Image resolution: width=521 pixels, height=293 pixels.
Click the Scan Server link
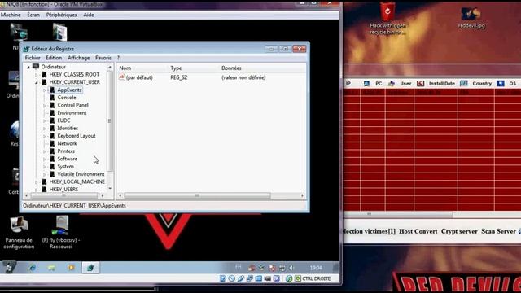pyautogui.click(x=498, y=231)
